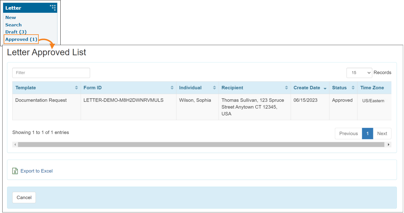Sort by Form ID column arrows

click(172, 88)
